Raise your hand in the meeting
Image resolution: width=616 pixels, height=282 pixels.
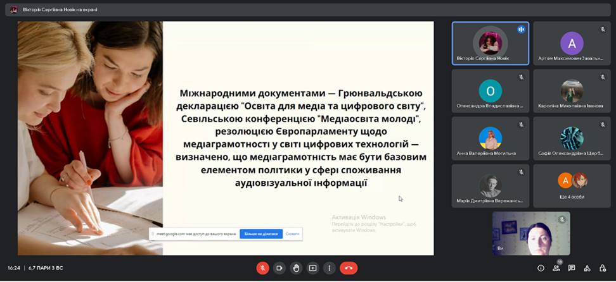point(296,268)
